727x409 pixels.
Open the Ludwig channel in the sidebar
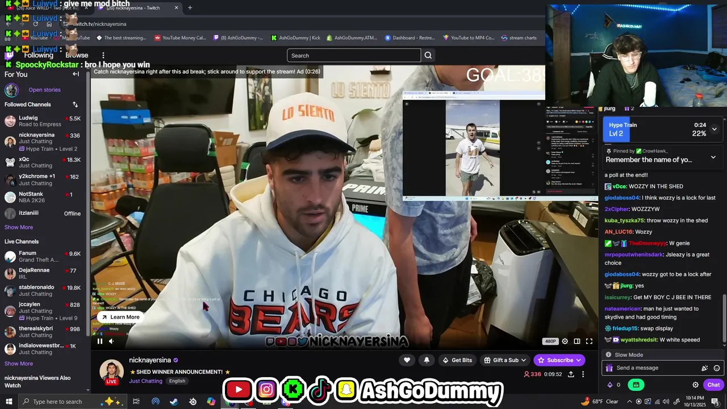(x=43, y=121)
